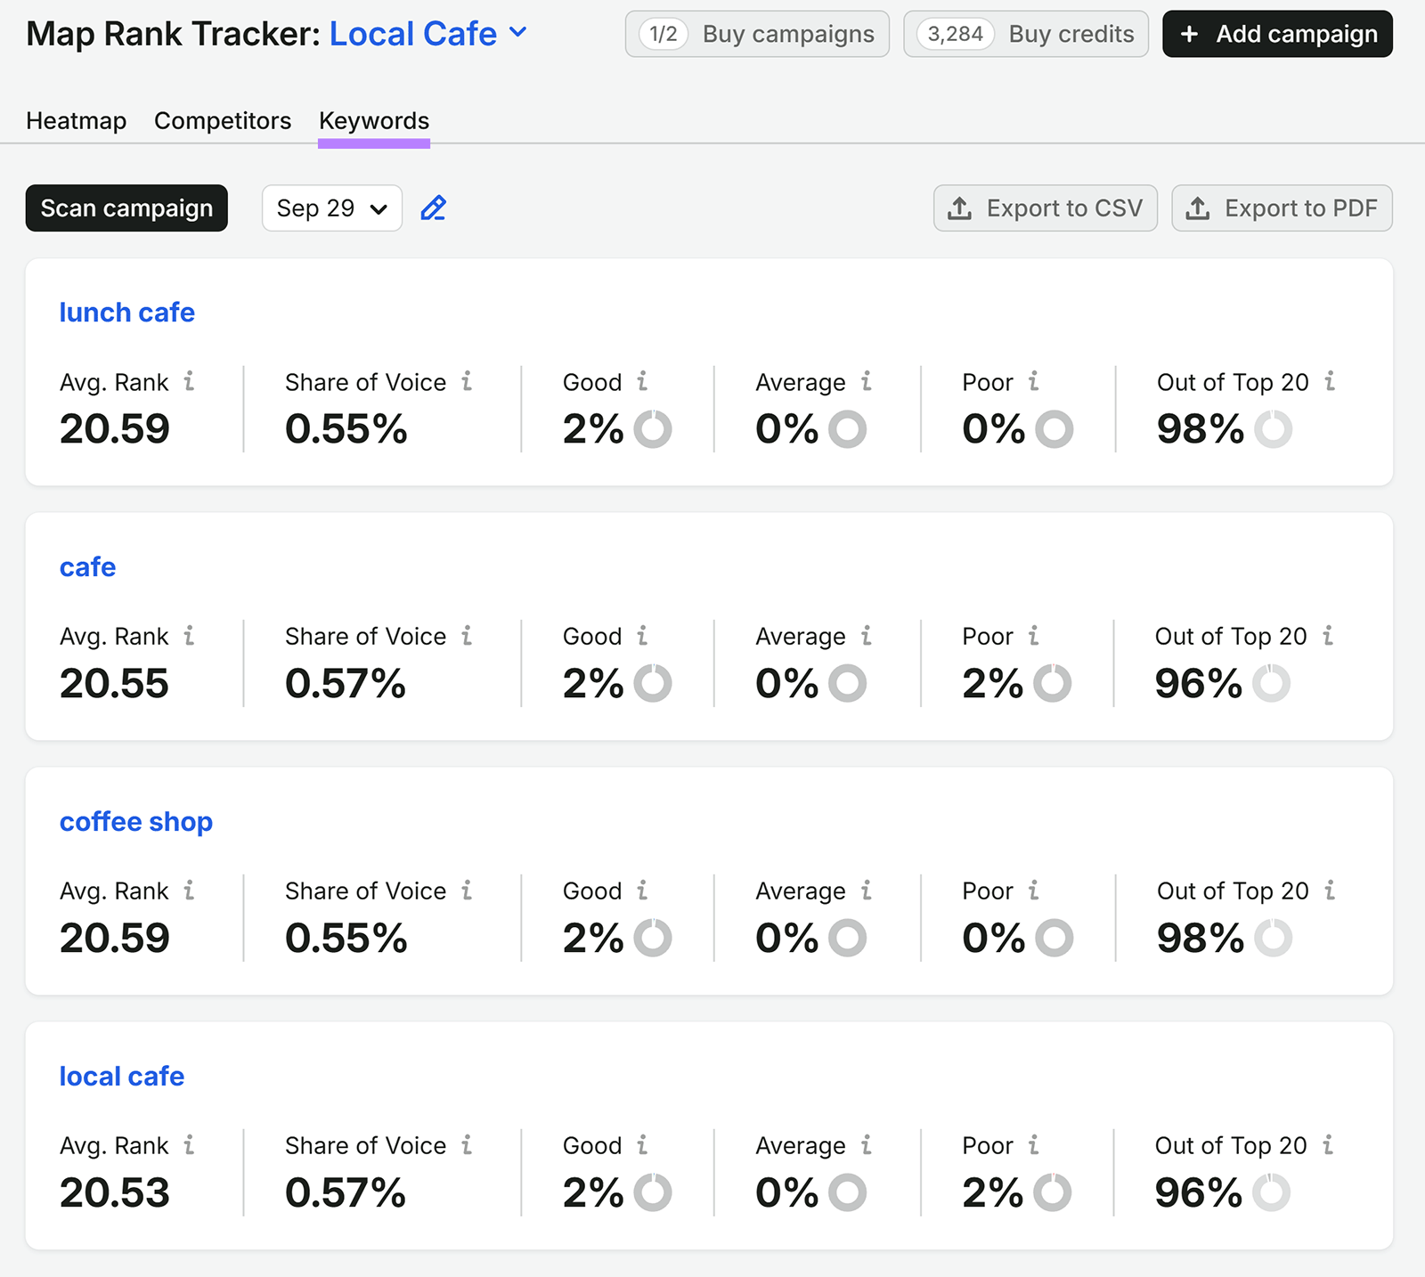
Task: Open the coffee shop keyword link
Action: (x=136, y=822)
